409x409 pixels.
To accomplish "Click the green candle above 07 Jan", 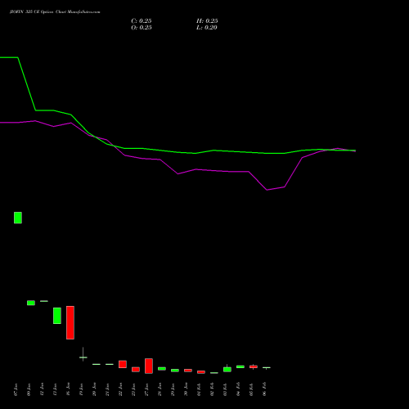I will [18, 218].
